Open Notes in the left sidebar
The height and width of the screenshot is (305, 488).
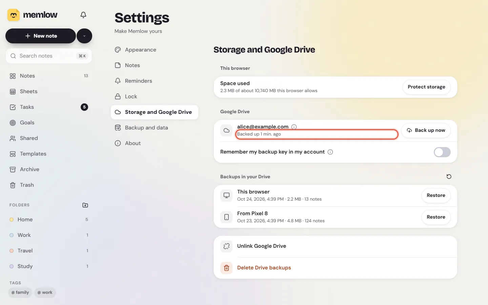49,76
